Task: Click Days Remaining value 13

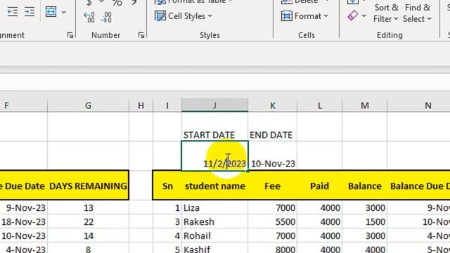Action: pos(88,207)
